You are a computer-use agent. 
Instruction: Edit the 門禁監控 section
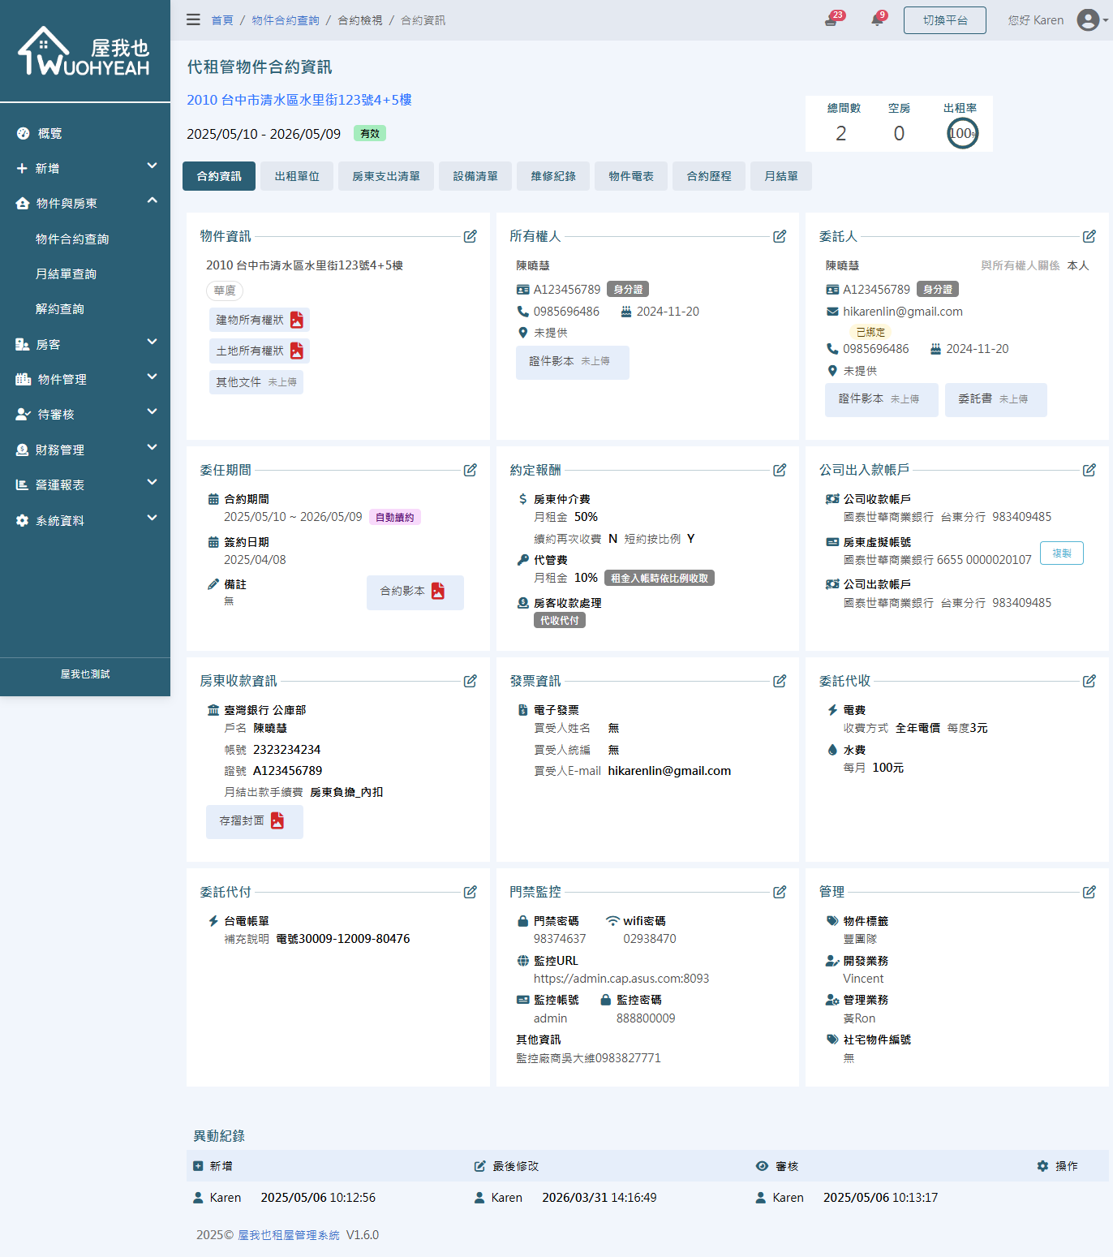780,892
